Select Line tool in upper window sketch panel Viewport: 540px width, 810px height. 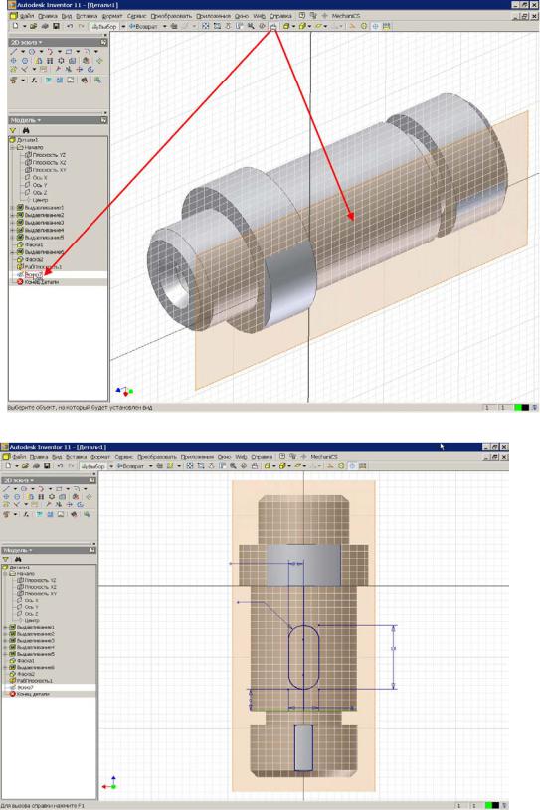click(13, 51)
